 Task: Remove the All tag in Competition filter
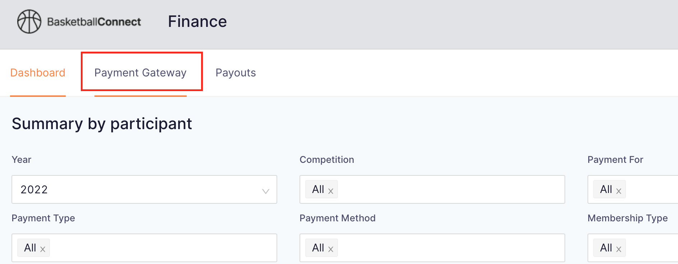click(x=331, y=191)
